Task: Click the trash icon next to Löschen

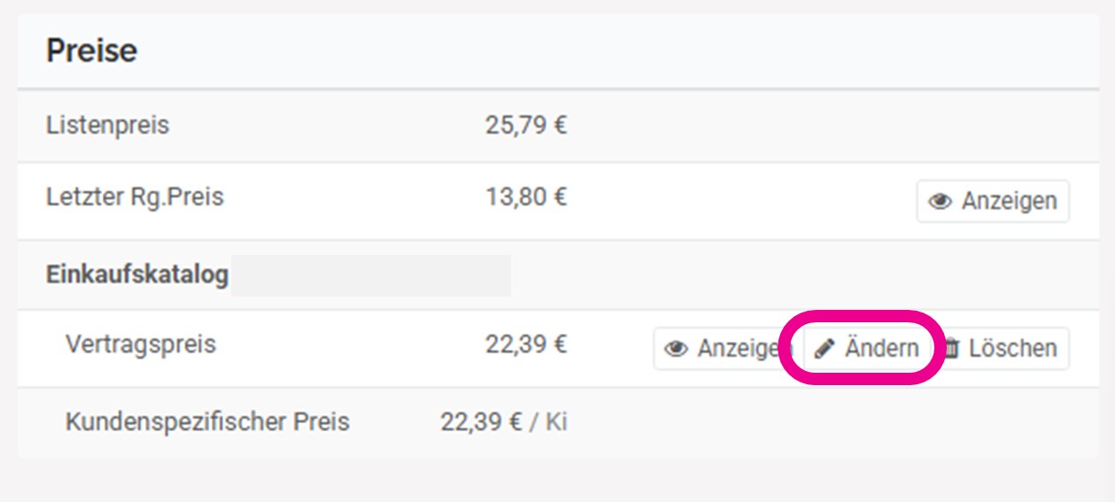Action: 952,349
